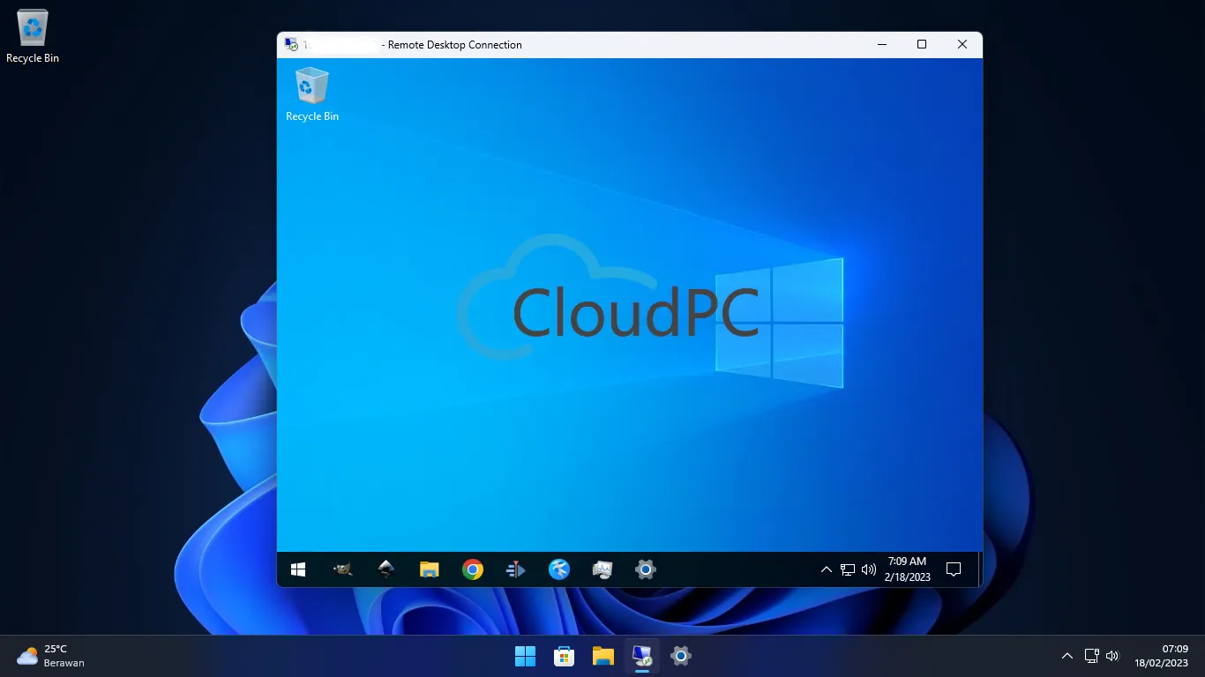
Task: Open File Explorer in the remote taskbar
Action: point(430,569)
